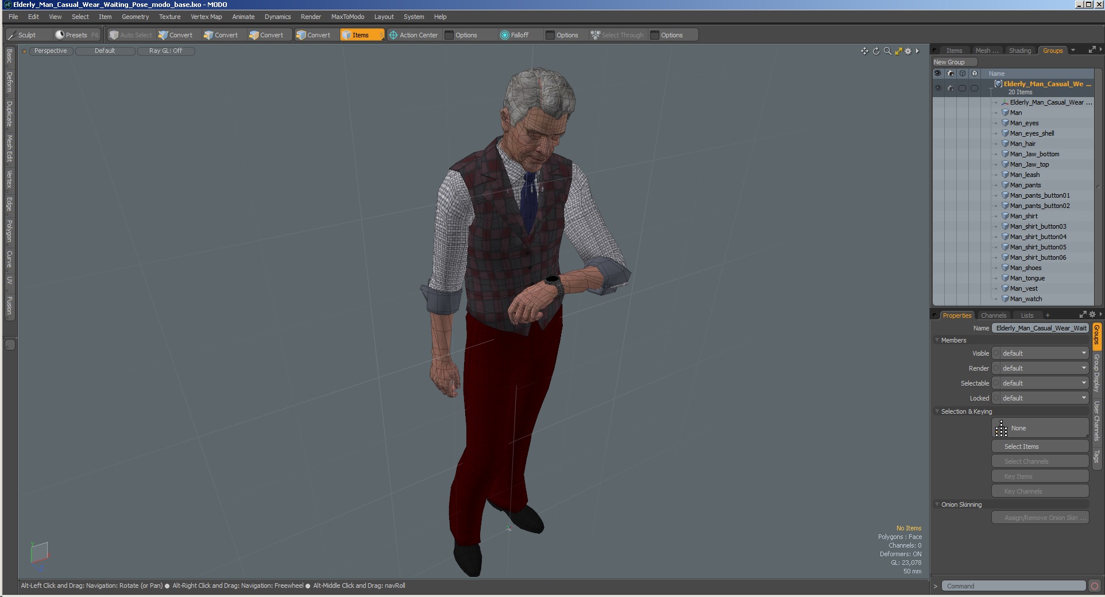Activate Items selection mode
Viewport: 1105px width, 597px height.
tap(361, 35)
